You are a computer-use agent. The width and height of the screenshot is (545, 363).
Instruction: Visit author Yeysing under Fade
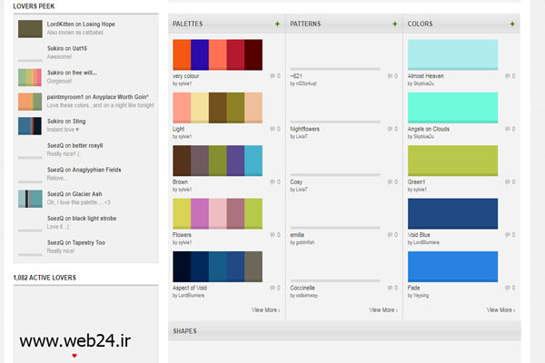421,296
